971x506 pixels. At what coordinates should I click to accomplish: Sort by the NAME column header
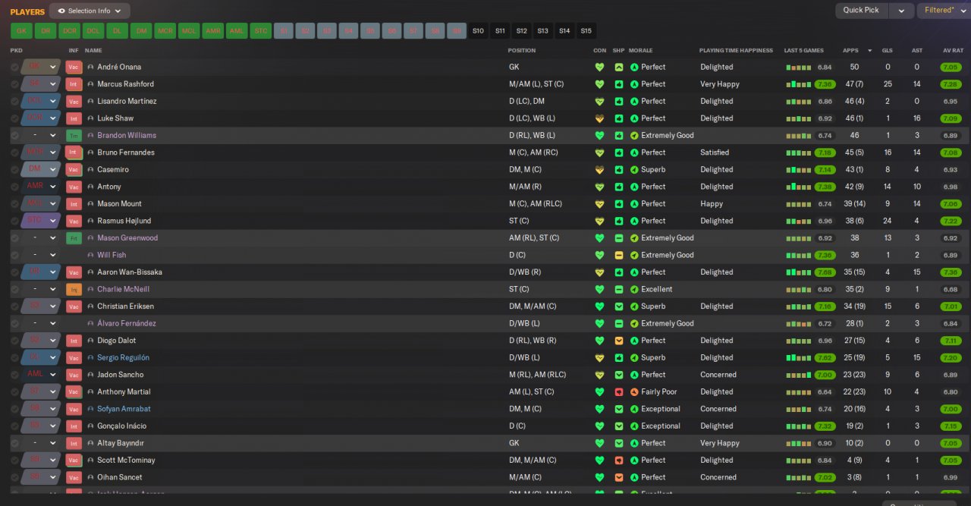point(94,51)
